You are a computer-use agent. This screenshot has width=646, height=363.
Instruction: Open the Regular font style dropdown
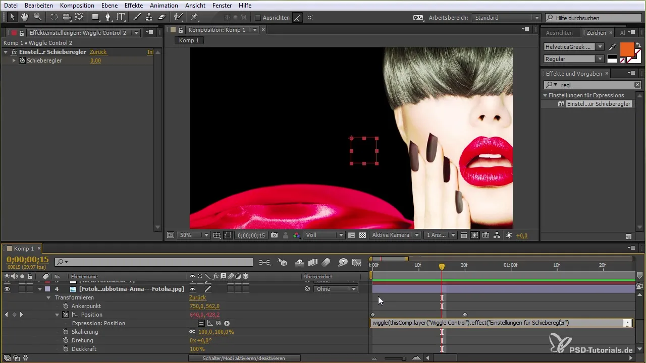coord(574,59)
